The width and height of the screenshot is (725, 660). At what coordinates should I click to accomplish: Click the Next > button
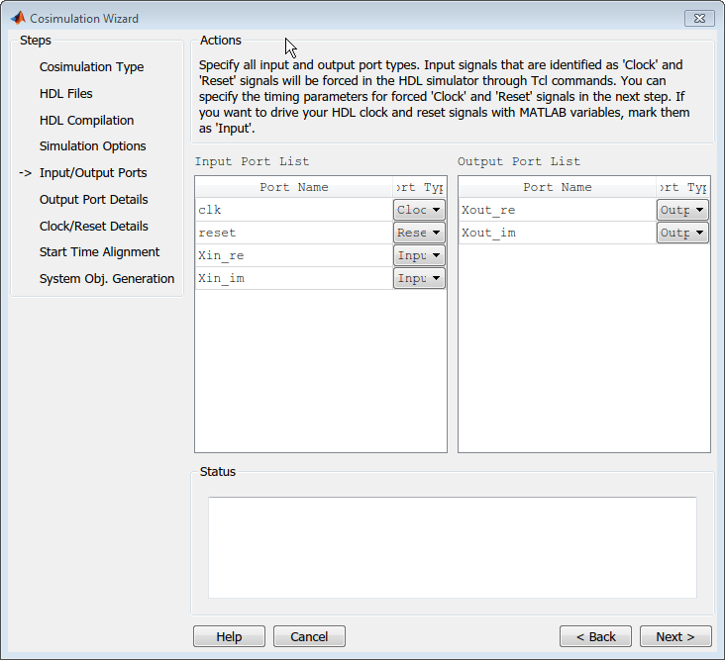point(675,636)
